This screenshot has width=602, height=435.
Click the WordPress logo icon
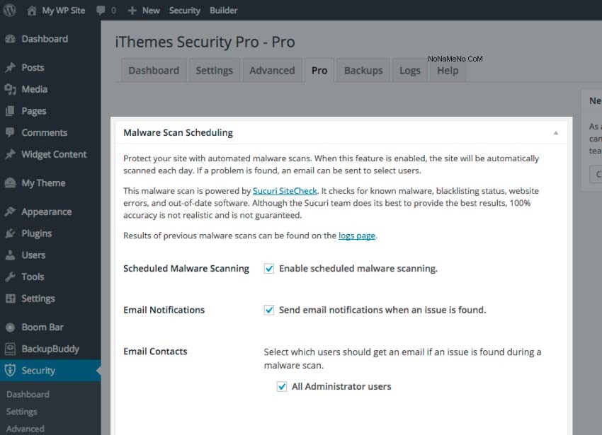click(x=9, y=11)
